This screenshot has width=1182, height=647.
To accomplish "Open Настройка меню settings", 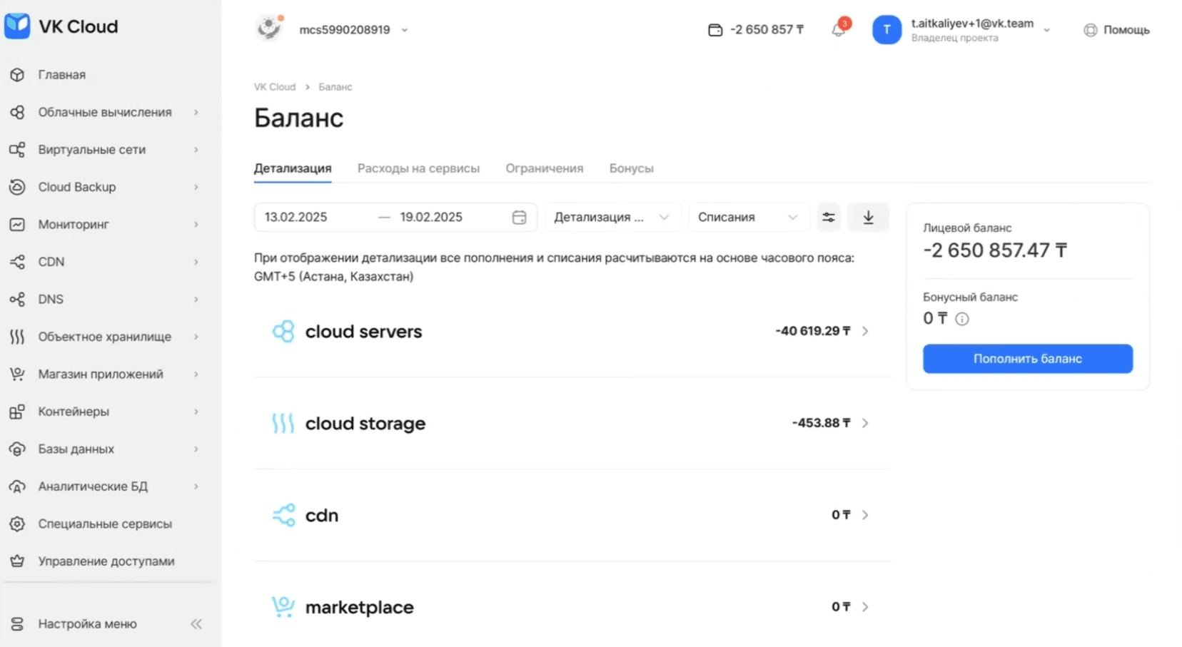I will pos(87,624).
